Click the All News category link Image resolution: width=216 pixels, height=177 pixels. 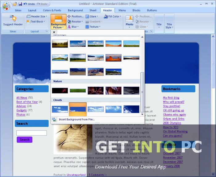22,97
